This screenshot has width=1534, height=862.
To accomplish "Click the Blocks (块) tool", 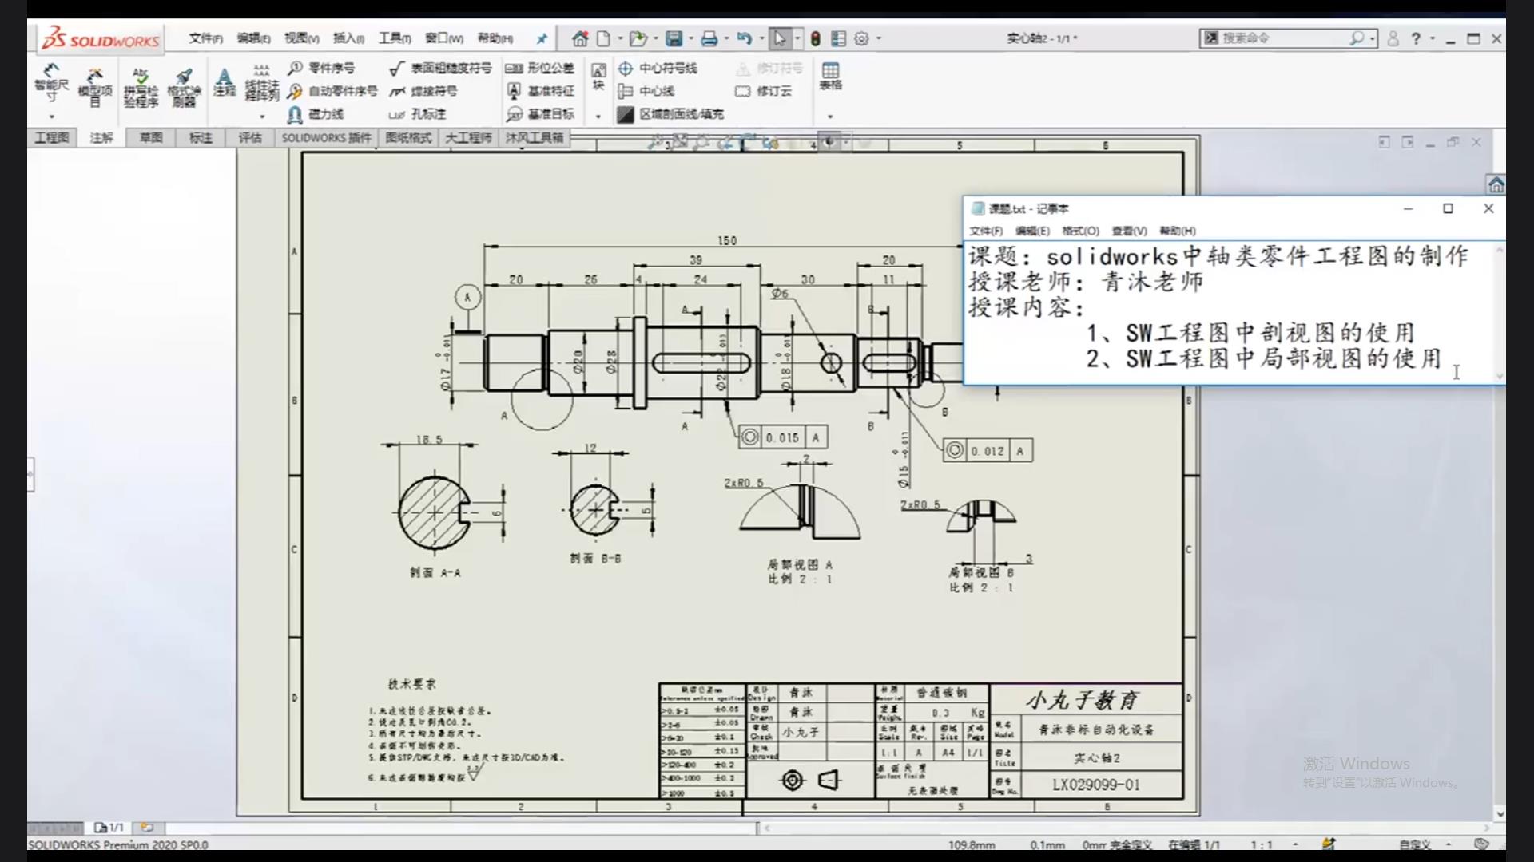I will [598, 77].
